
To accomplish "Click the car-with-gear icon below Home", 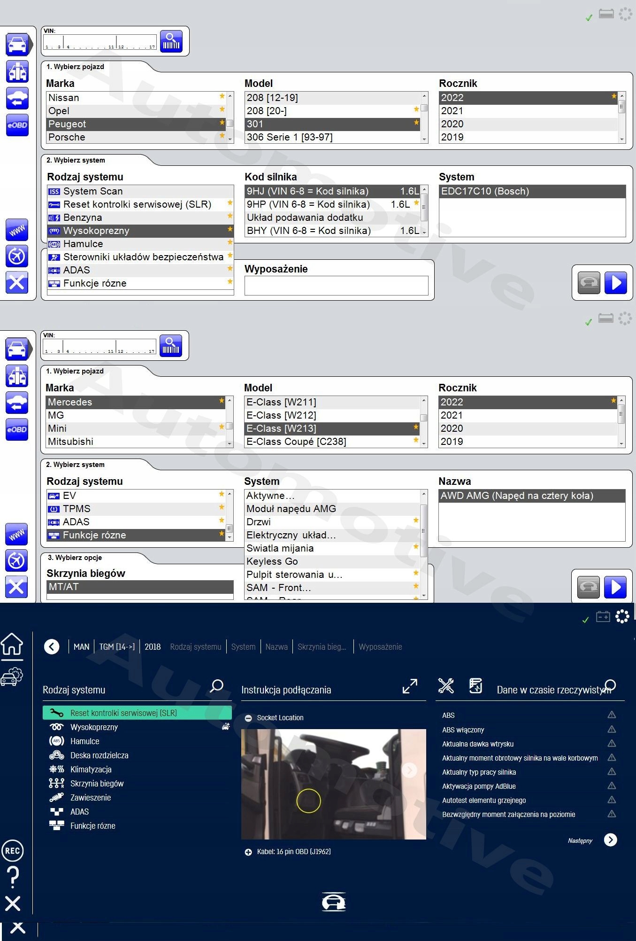I will 12,677.
